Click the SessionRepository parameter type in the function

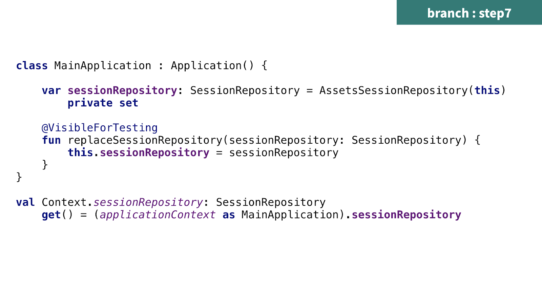click(406, 140)
